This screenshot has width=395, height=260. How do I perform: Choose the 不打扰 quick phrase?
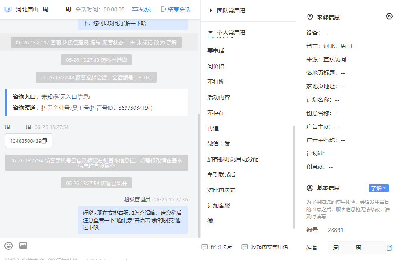click(216, 82)
